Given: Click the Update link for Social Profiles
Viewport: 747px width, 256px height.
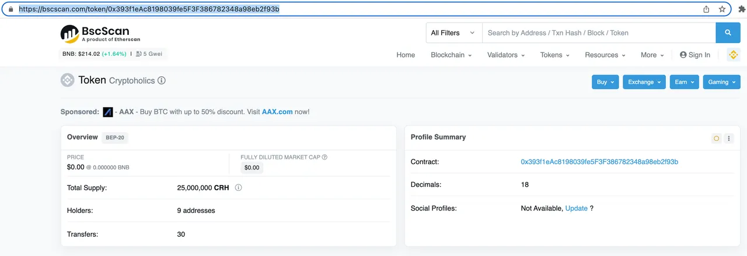Looking at the screenshot, I should 577,208.
